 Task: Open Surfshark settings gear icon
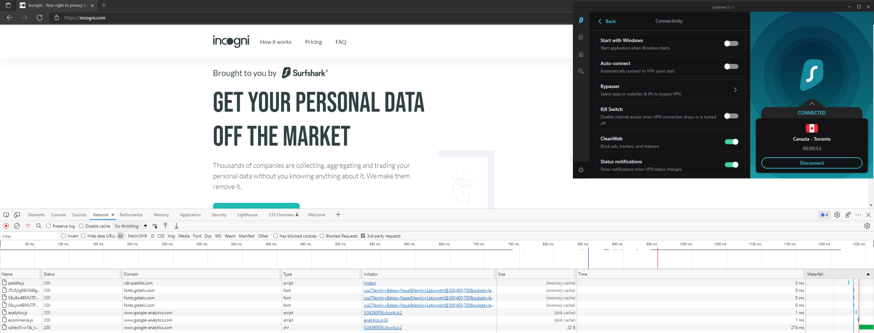581,170
